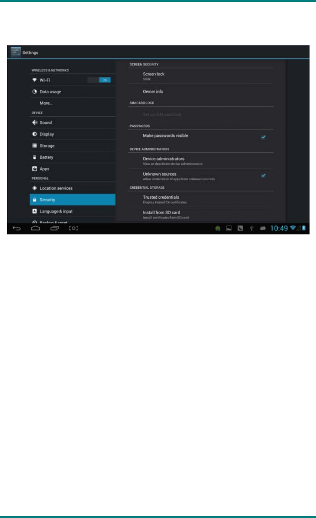Tap the Battery icon in sidebar
Viewport: 316px width, 518px height.
[35, 157]
